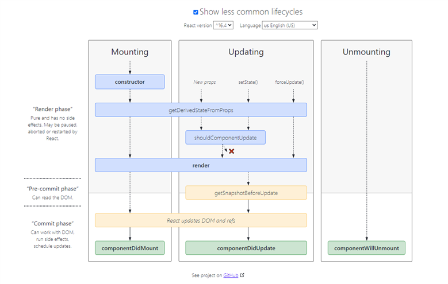Open the Language dropdown
Image resolution: width=448 pixels, height=284 pixels.
pos(290,25)
